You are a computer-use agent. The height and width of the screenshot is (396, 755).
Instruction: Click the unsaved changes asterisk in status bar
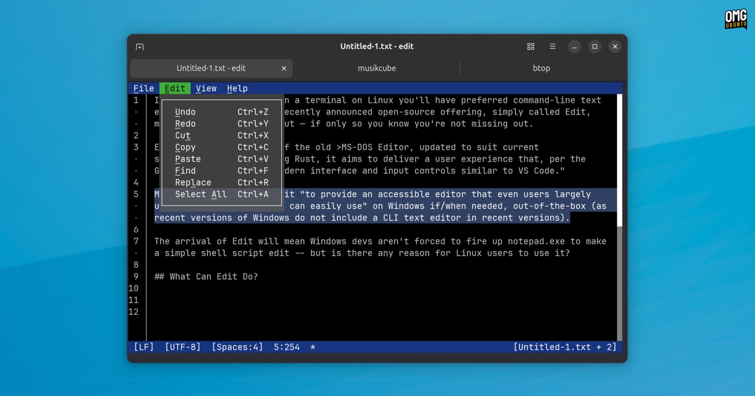point(313,347)
